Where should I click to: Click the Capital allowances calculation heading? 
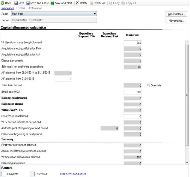pos(23,28)
